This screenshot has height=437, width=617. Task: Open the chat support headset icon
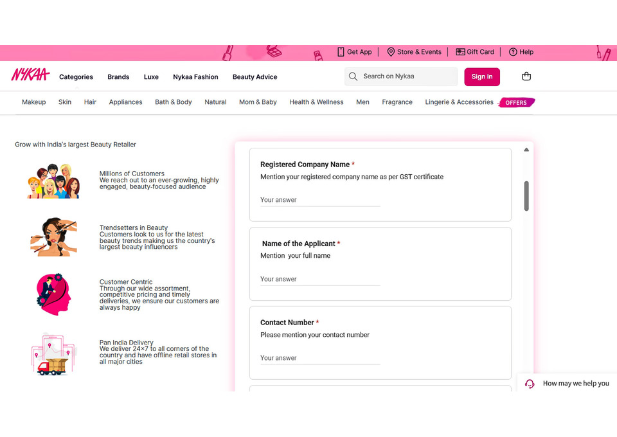coord(530,384)
